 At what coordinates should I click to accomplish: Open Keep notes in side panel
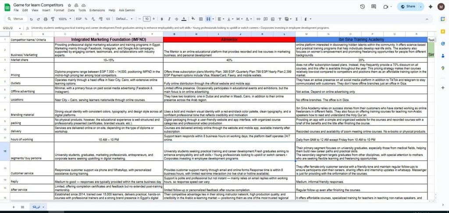[x=443, y=31]
